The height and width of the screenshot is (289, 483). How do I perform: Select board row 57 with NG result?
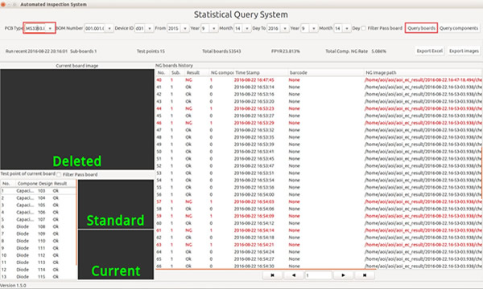tap(319, 201)
